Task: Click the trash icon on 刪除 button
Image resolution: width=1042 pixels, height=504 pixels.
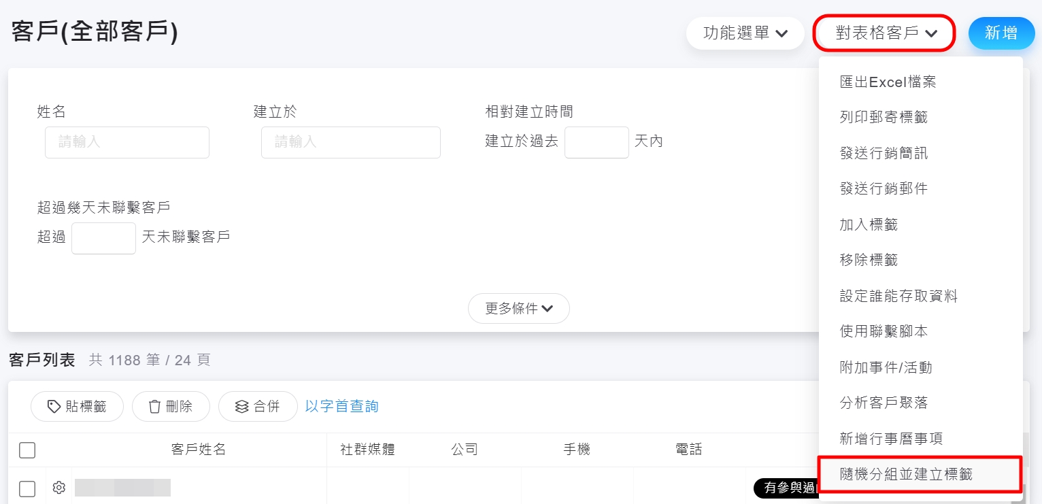Action: [x=155, y=407]
